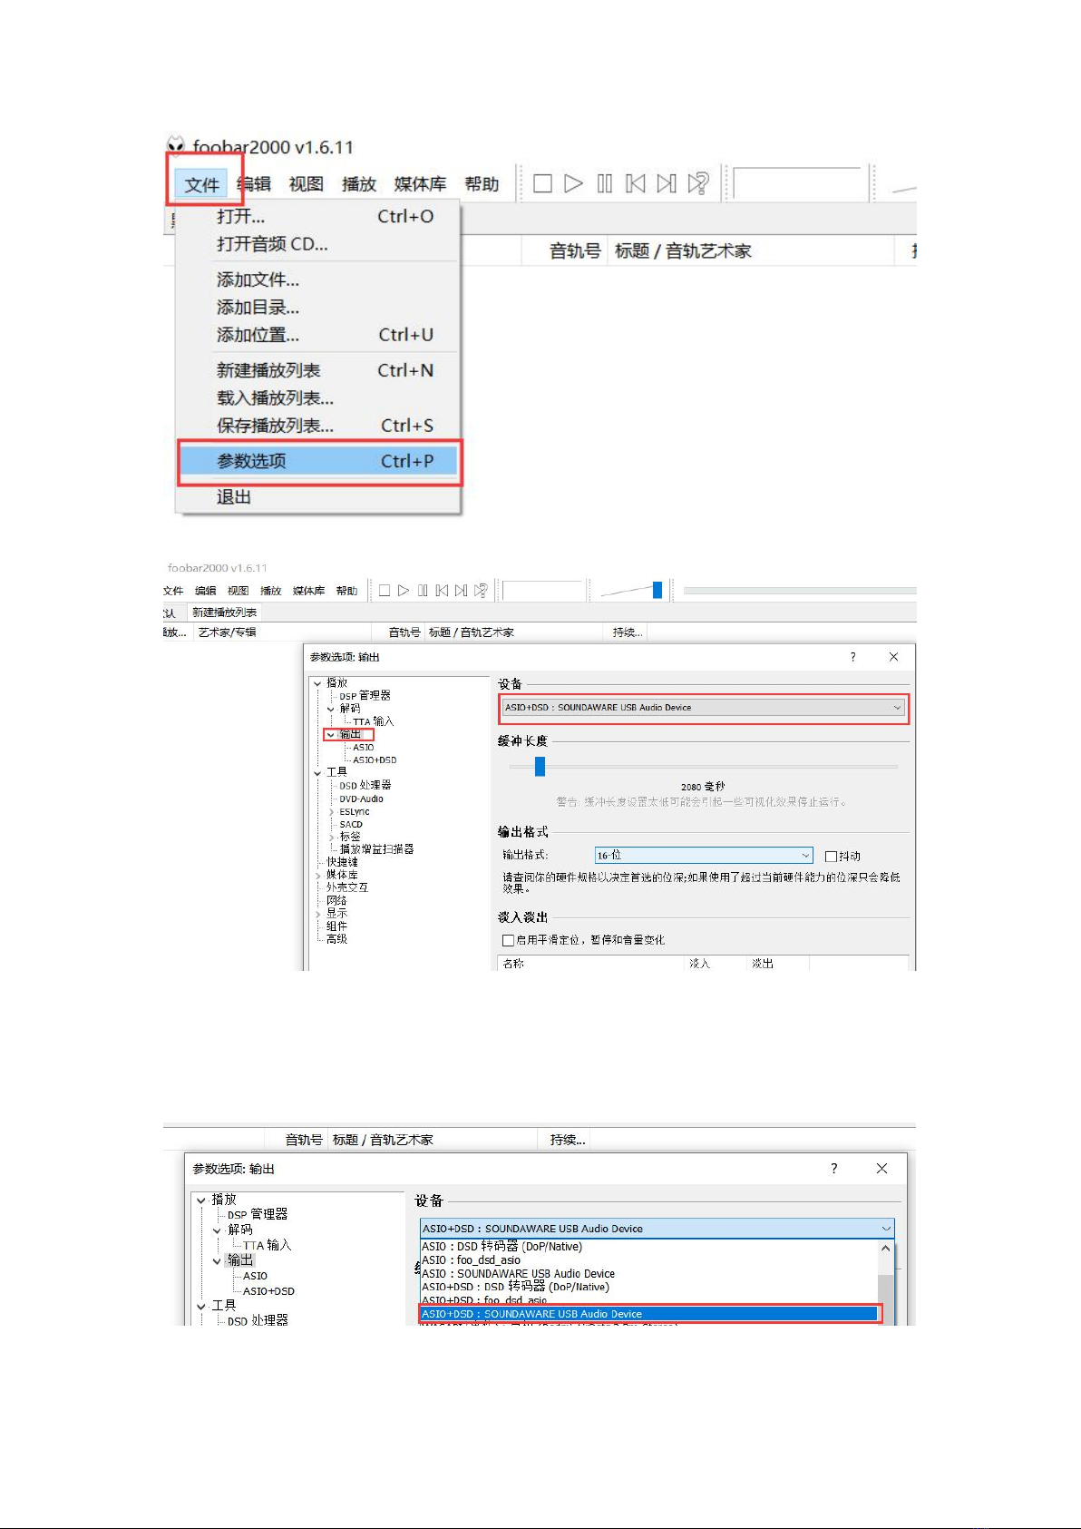Open the large 媒体库 menu next to 帮助
The image size is (1081, 1529).
click(420, 184)
